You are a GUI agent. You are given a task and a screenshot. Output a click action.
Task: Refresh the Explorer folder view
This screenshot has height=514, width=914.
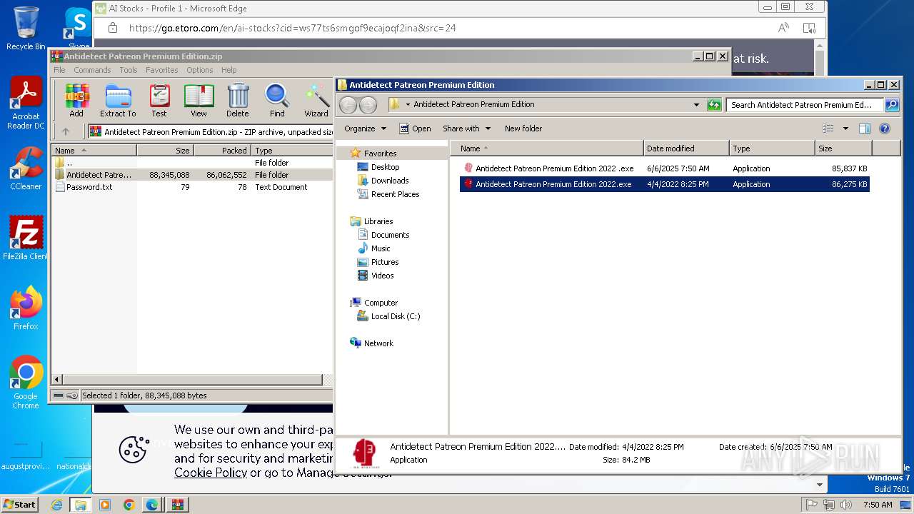click(x=714, y=105)
